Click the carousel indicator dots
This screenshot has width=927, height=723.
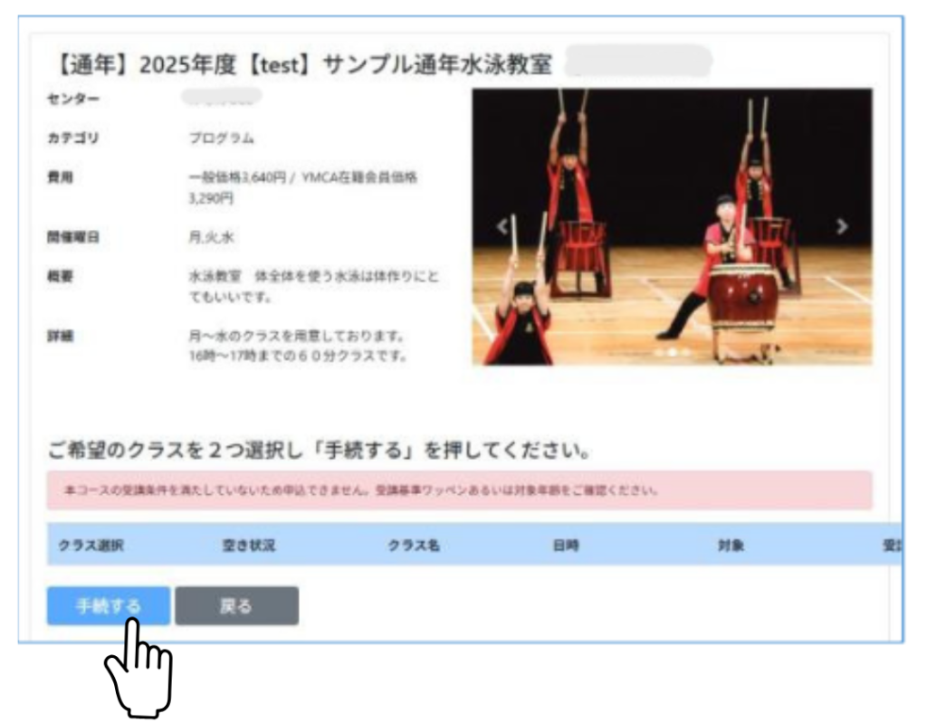coord(673,352)
